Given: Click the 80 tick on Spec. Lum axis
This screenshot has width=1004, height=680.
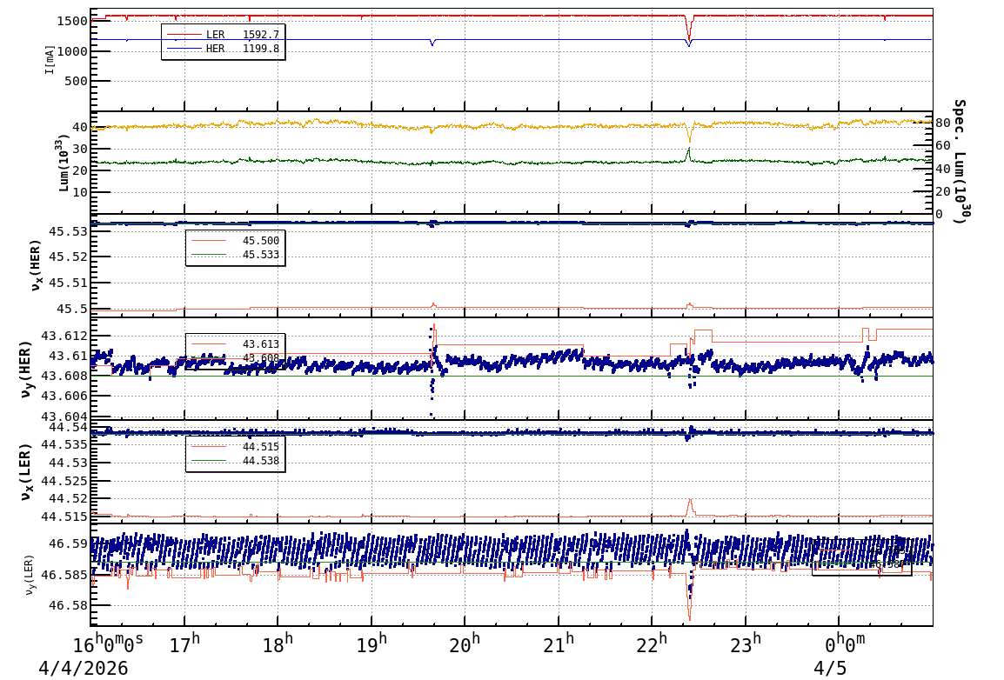Looking at the screenshot, I should [942, 123].
